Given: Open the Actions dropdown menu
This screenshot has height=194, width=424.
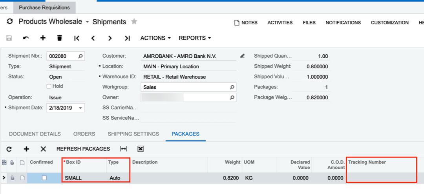Looking at the screenshot, I should [x=155, y=38].
